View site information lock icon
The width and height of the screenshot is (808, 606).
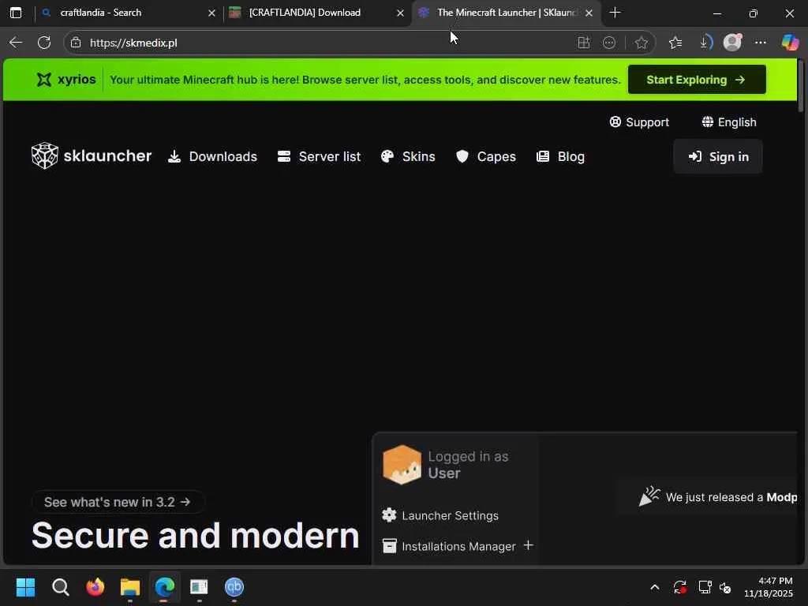tap(76, 43)
